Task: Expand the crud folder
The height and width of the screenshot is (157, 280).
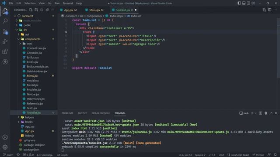Action: (x=20, y=44)
